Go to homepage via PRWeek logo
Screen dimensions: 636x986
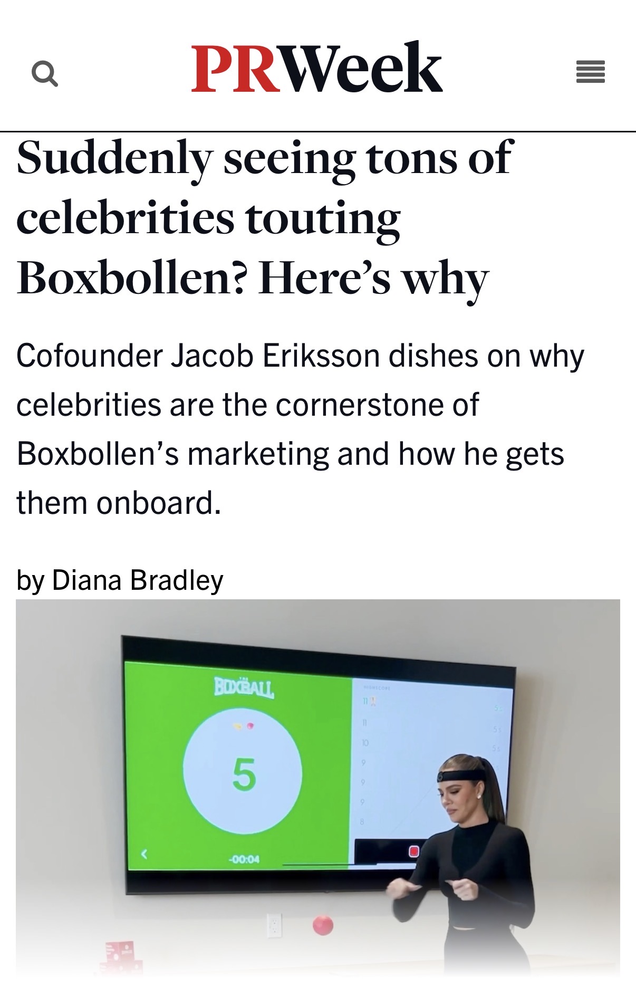pyautogui.click(x=317, y=68)
